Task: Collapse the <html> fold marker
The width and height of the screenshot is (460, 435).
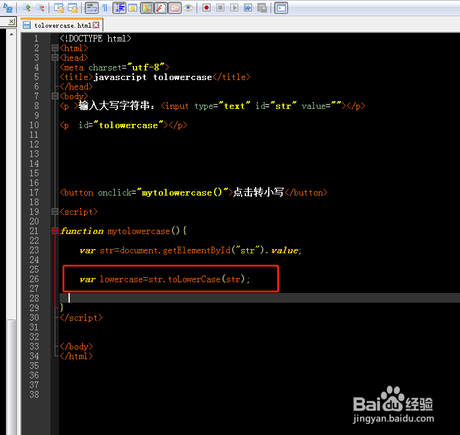Action: [55, 48]
